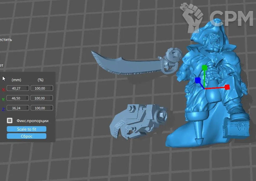This screenshot has height=181, width=256.
Task: Open the partially visible rotate tool label
Action: click(2, 65)
